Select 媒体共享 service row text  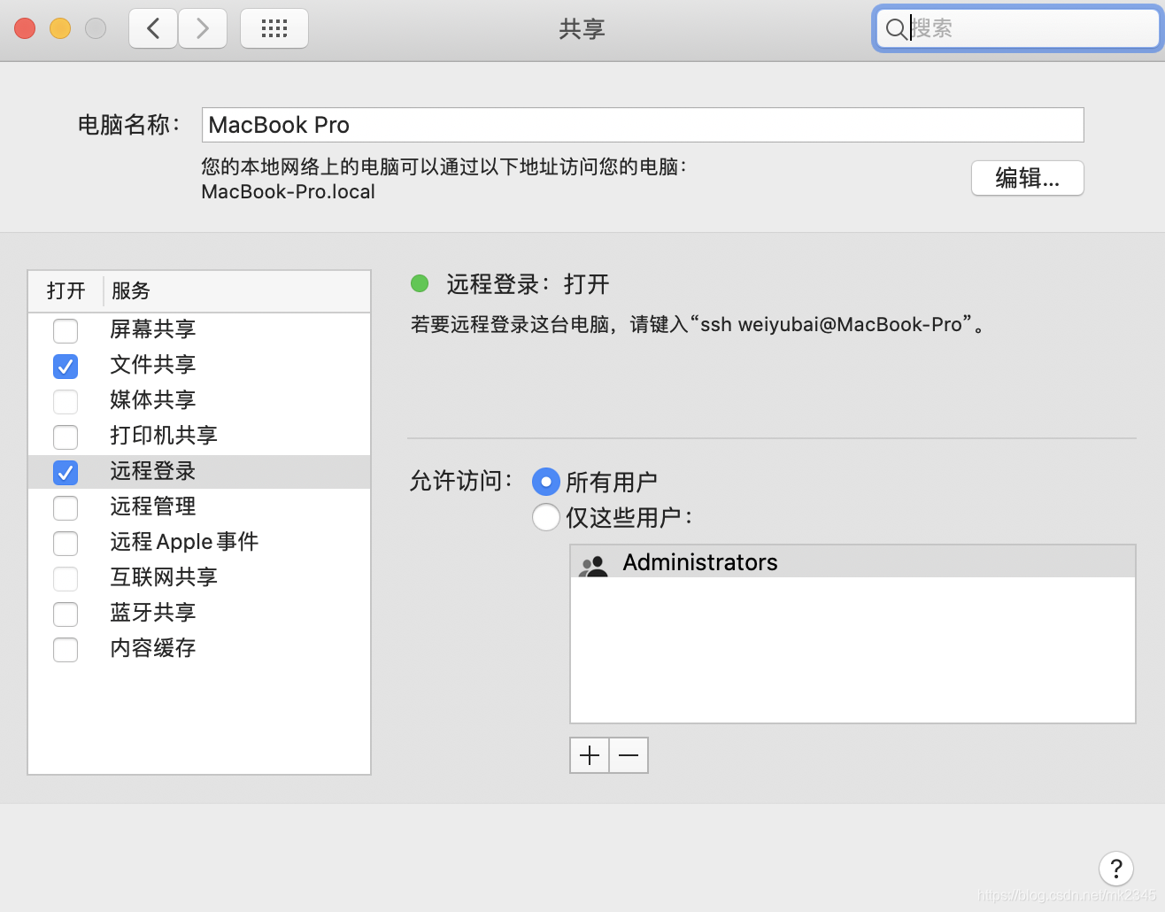coord(152,400)
